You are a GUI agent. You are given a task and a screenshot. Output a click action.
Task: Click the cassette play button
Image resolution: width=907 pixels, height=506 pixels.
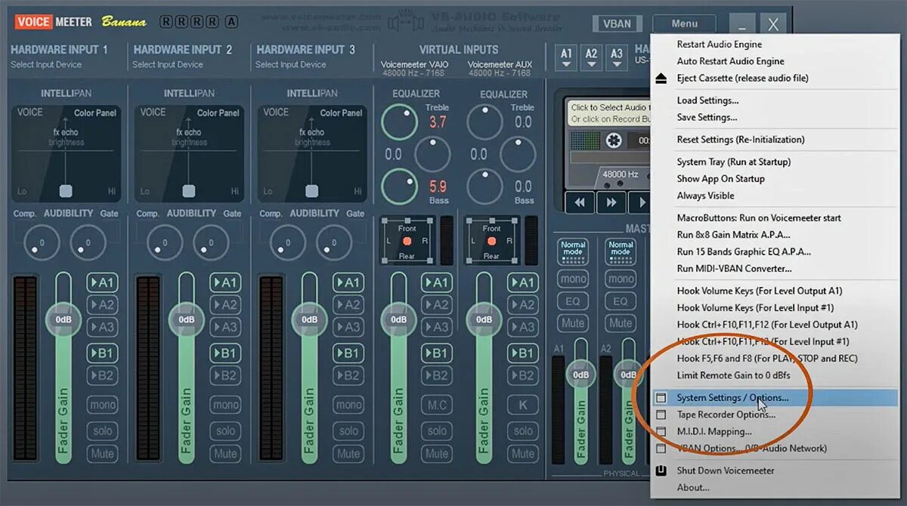[x=641, y=202]
